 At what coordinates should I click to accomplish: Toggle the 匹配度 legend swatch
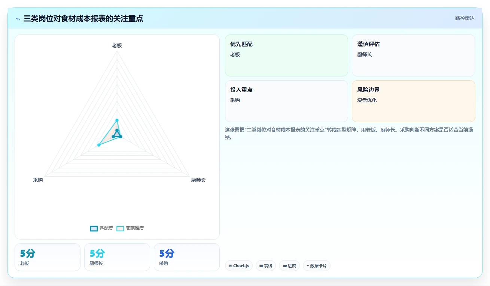94,228
